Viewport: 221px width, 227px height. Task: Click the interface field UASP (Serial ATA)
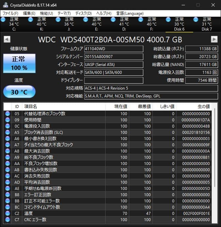[114, 65]
